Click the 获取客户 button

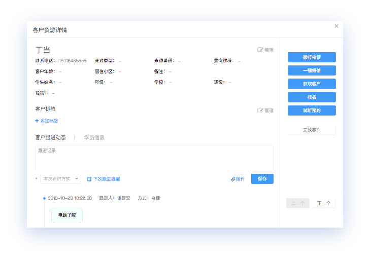[312, 84]
